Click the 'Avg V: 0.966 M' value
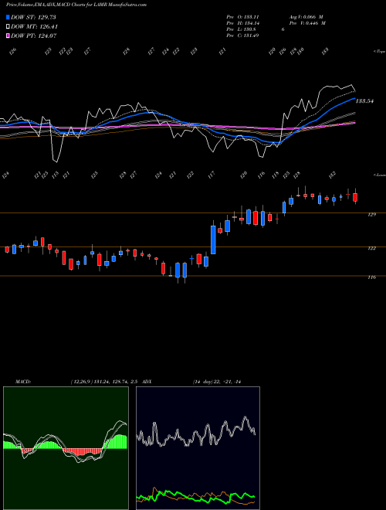This screenshot has height=510, width=386. [x=306, y=17]
